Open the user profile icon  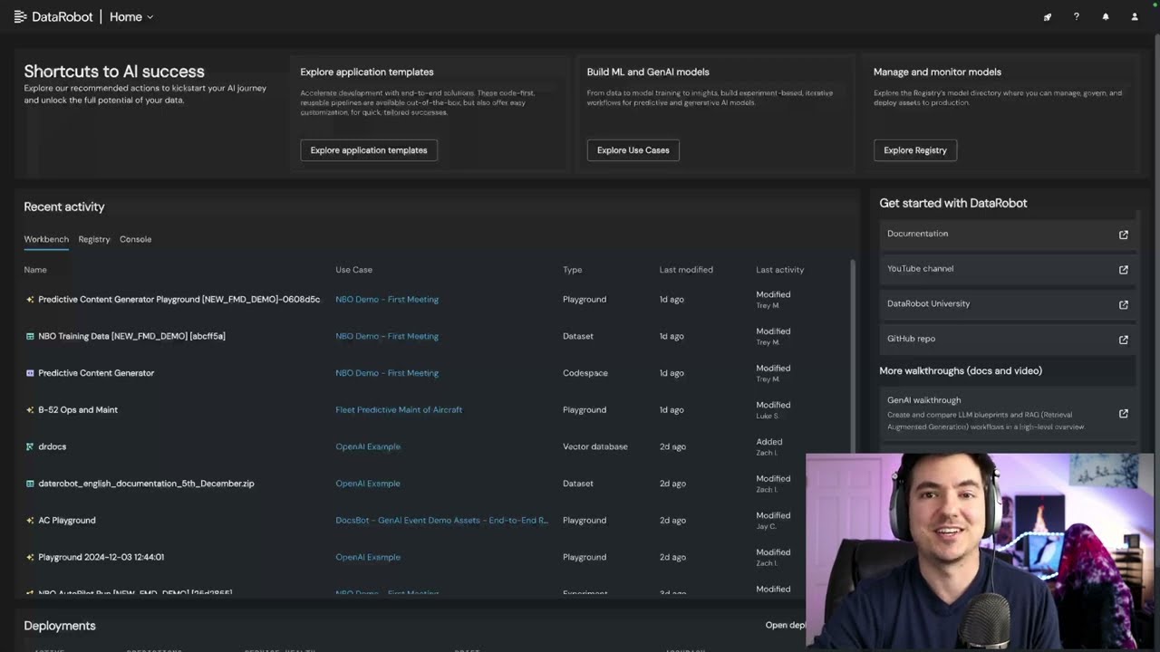click(x=1135, y=16)
